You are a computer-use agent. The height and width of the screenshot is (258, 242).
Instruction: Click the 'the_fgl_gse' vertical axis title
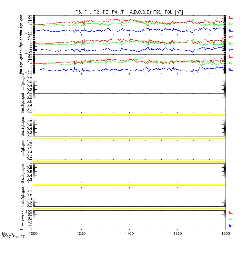21,220
